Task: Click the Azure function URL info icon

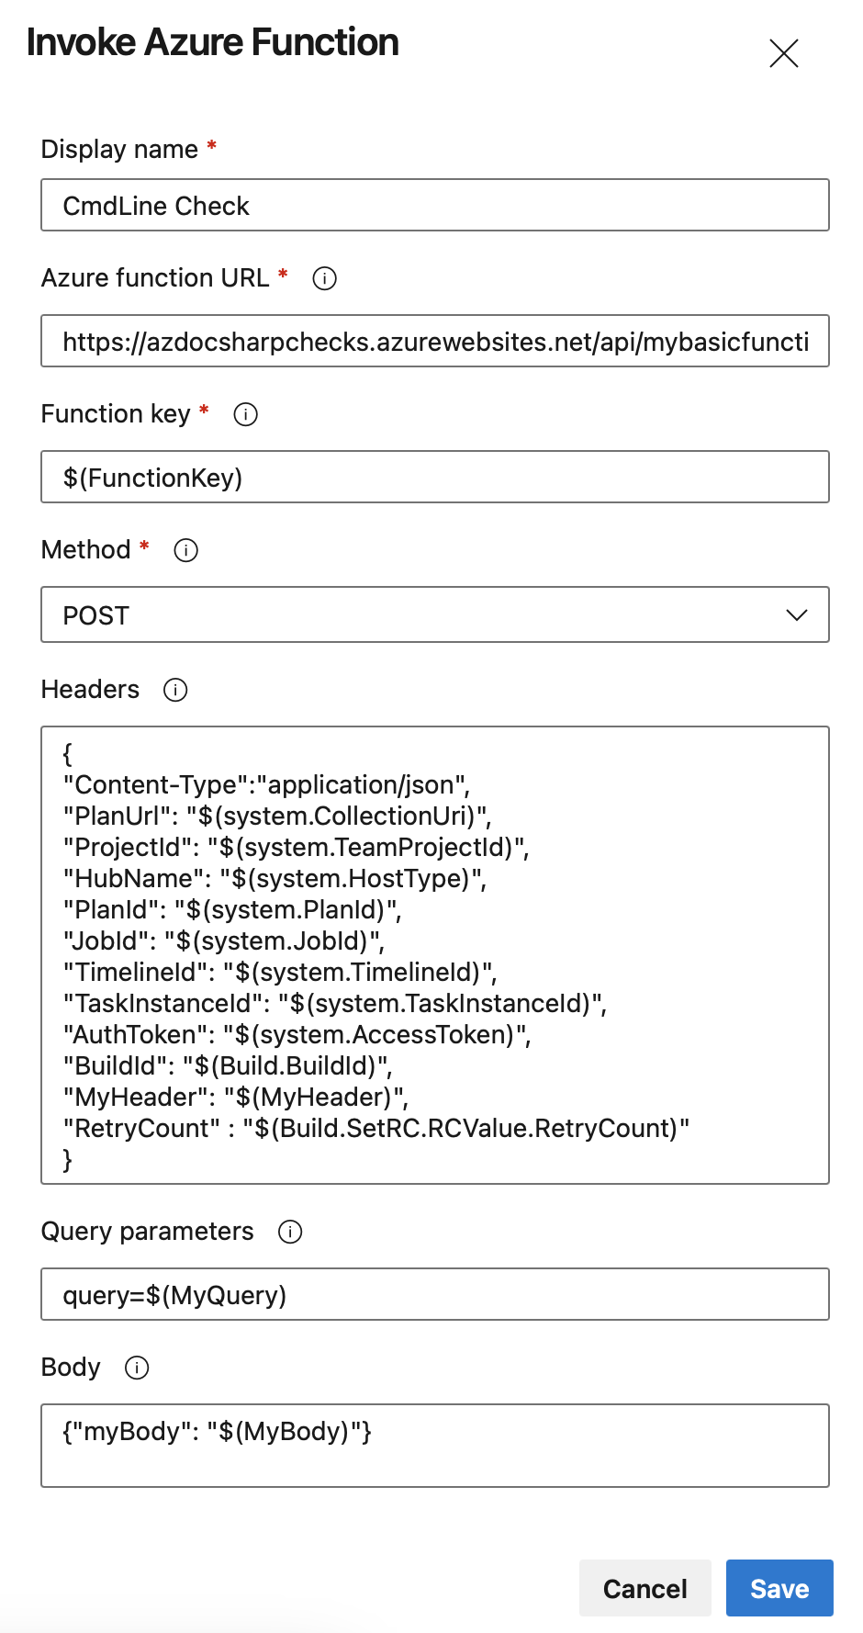Action: 324,278
